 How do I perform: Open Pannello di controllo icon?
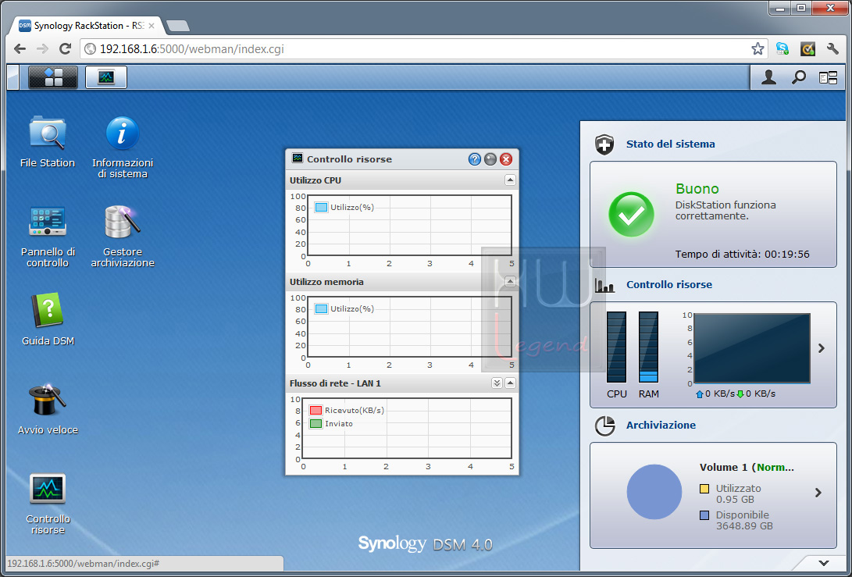tap(48, 237)
